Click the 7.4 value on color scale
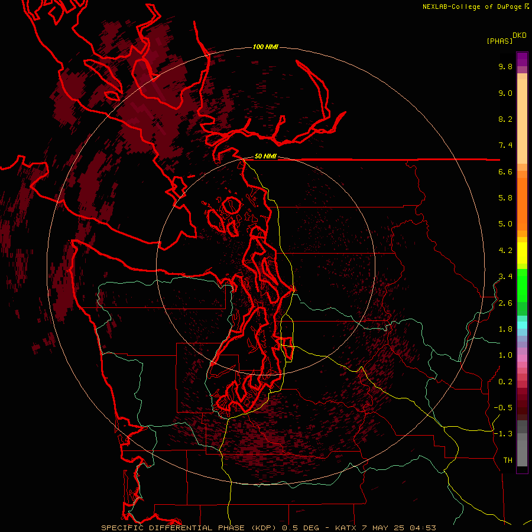Screen dimensions: 532x532 click(505, 145)
